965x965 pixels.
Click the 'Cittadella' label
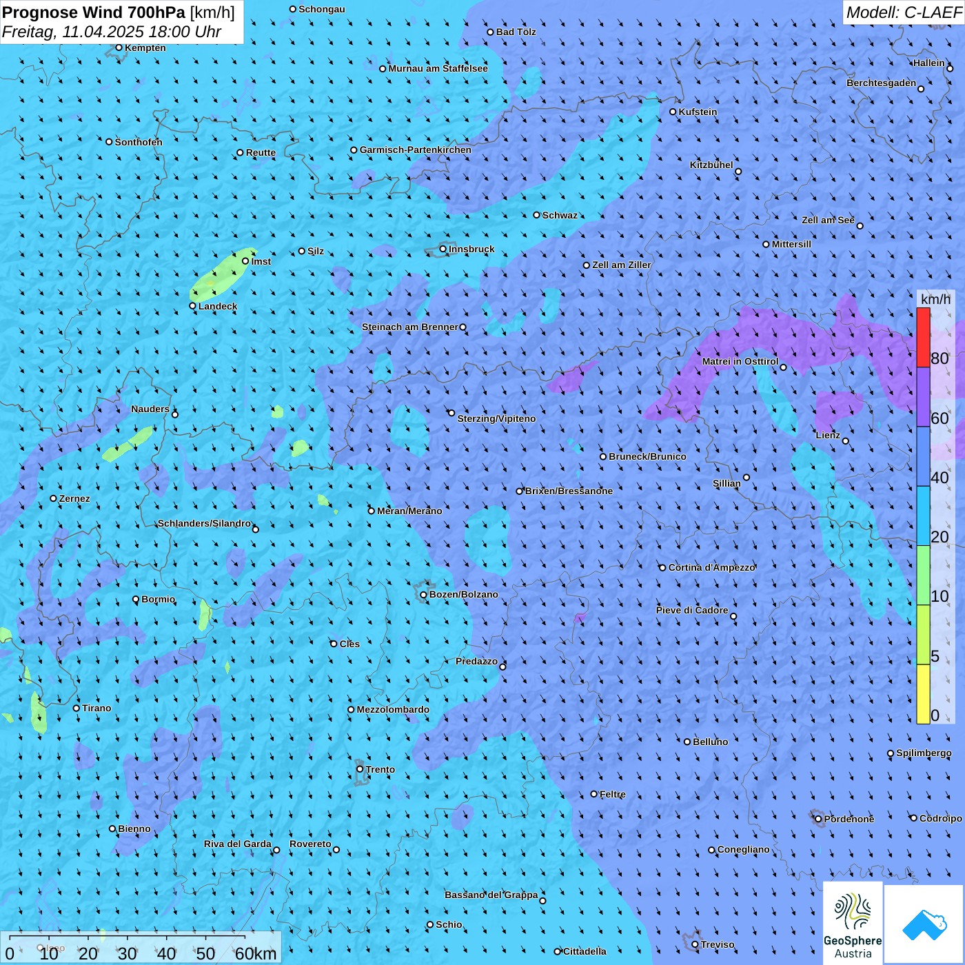[x=585, y=951]
